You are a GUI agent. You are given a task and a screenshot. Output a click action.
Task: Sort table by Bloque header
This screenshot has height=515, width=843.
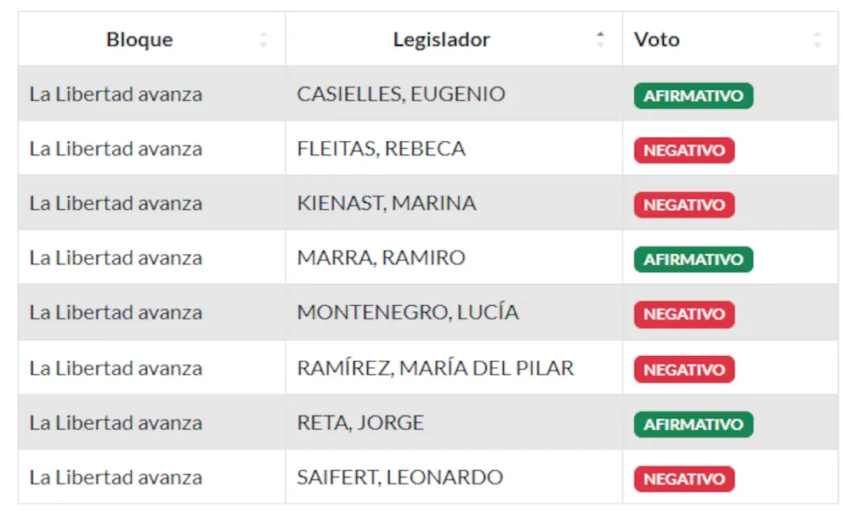point(139,39)
